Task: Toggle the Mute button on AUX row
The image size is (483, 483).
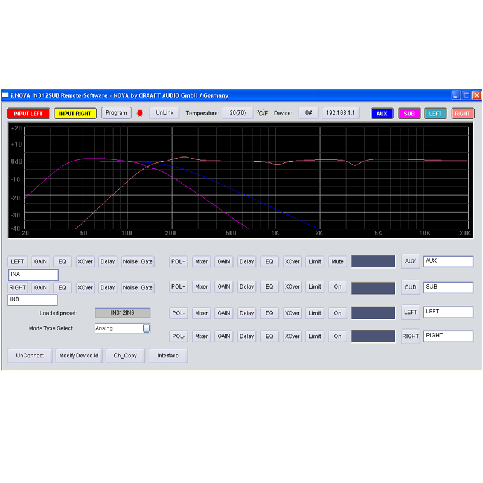Action: tap(337, 261)
